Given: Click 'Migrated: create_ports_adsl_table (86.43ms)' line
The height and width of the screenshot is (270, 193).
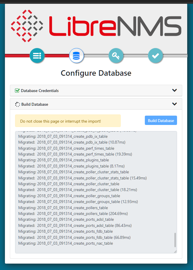Looking at the screenshot, I should 75,225.
